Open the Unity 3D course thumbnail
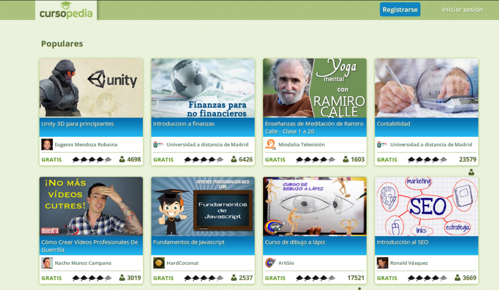This screenshot has height=290, width=499. pyautogui.click(x=91, y=88)
